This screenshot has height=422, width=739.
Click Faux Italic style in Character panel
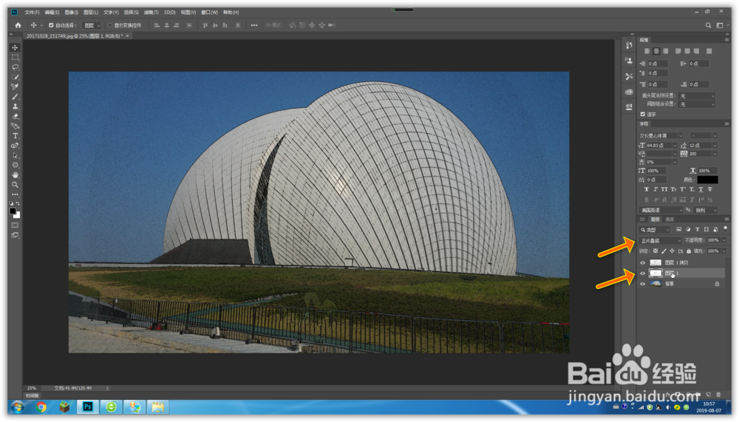pyautogui.click(x=655, y=189)
